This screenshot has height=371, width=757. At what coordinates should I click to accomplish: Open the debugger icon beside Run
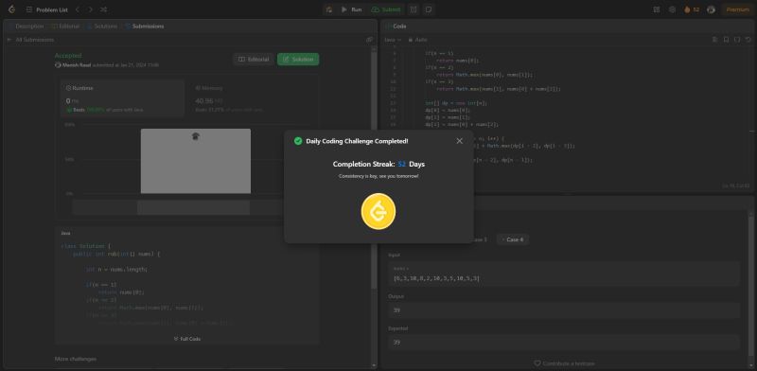click(x=328, y=9)
